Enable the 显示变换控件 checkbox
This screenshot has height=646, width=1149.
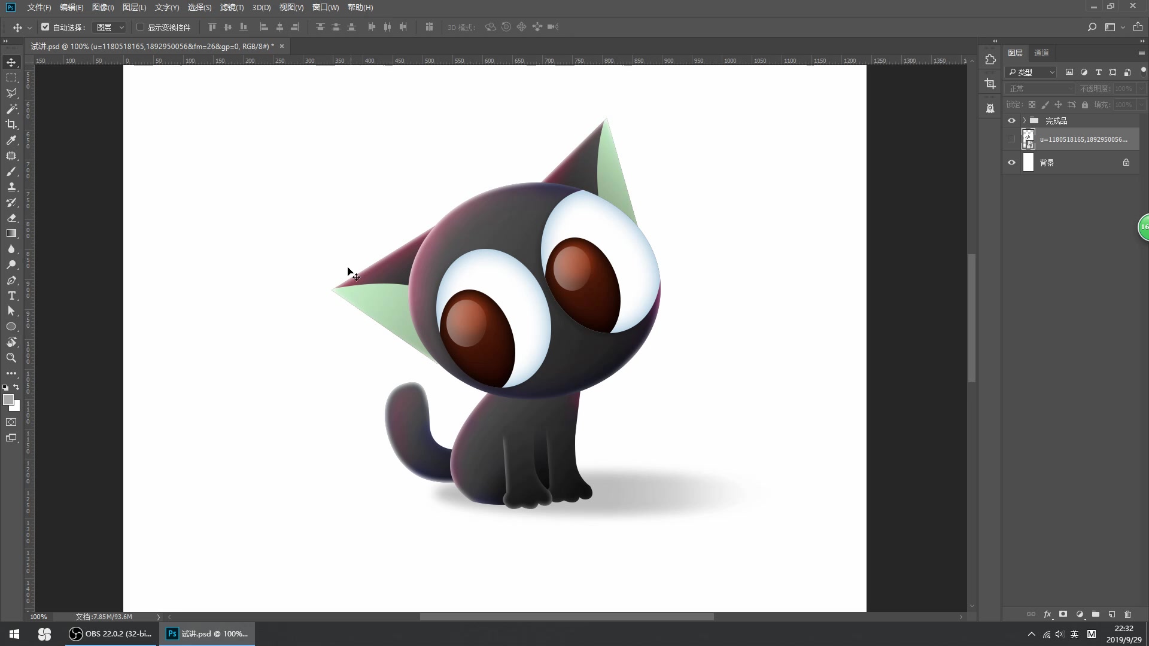tap(141, 27)
